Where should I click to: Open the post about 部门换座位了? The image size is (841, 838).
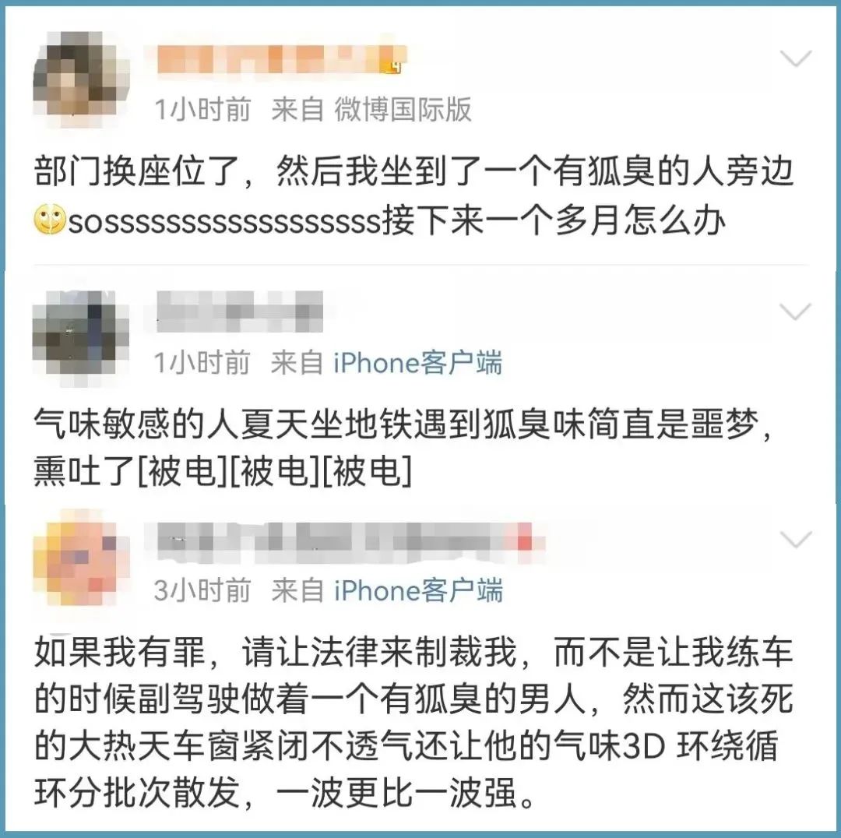pyautogui.click(x=413, y=196)
